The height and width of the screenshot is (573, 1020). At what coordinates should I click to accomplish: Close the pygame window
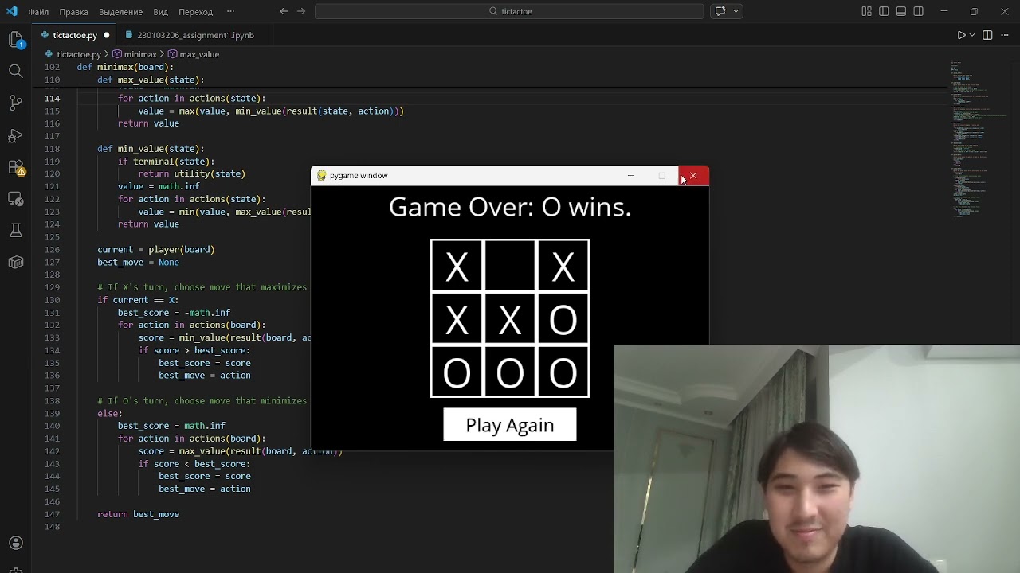coord(693,176)
